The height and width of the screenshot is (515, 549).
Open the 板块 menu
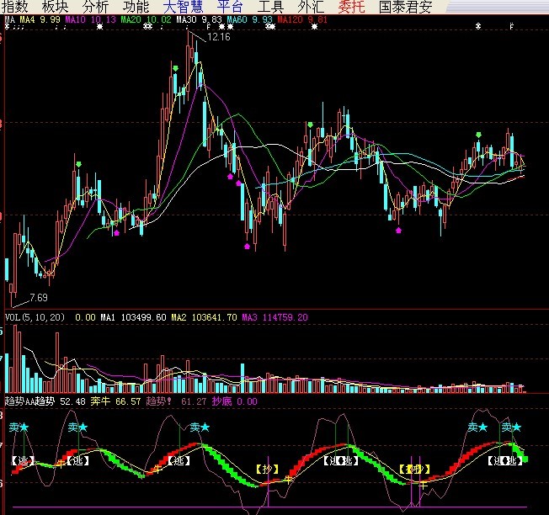click(56, 7)
